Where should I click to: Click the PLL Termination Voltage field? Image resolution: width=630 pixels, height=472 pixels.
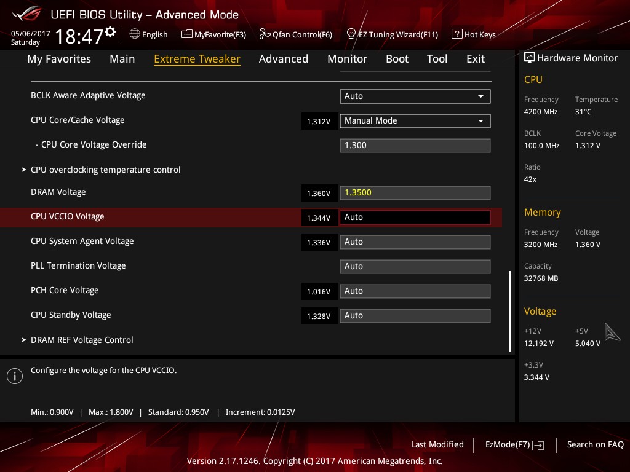pos(415,267)
